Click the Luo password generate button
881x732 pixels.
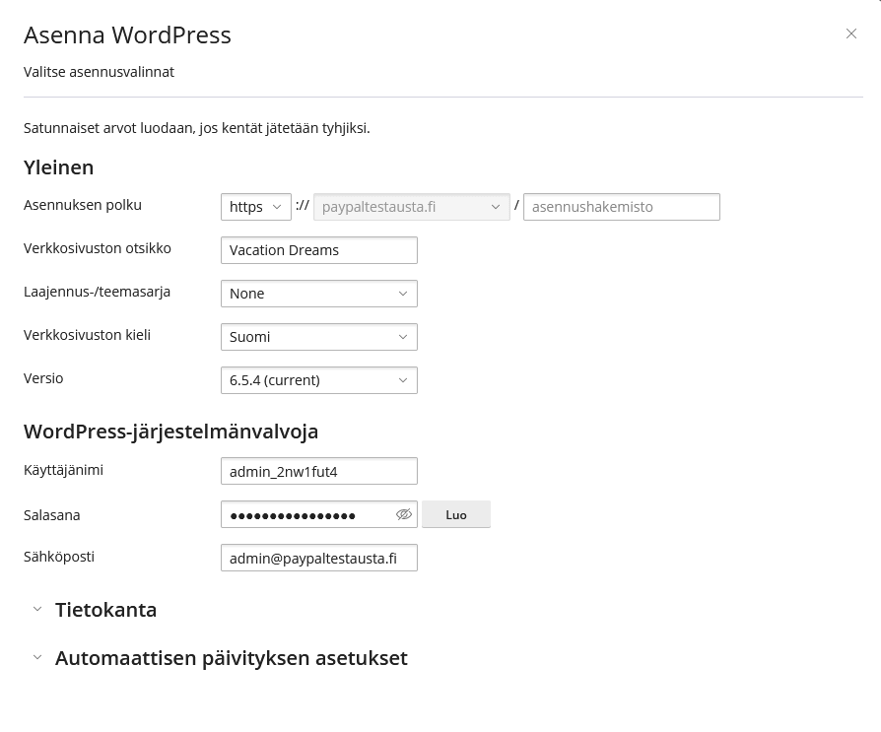click(x=455, y=514)
